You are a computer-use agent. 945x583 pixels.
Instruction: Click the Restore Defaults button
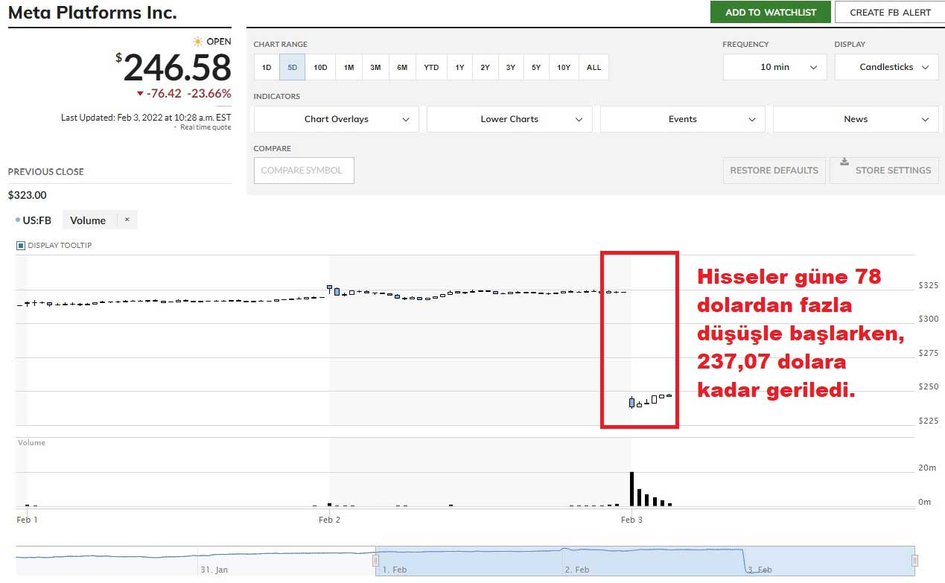pos(774,170)
